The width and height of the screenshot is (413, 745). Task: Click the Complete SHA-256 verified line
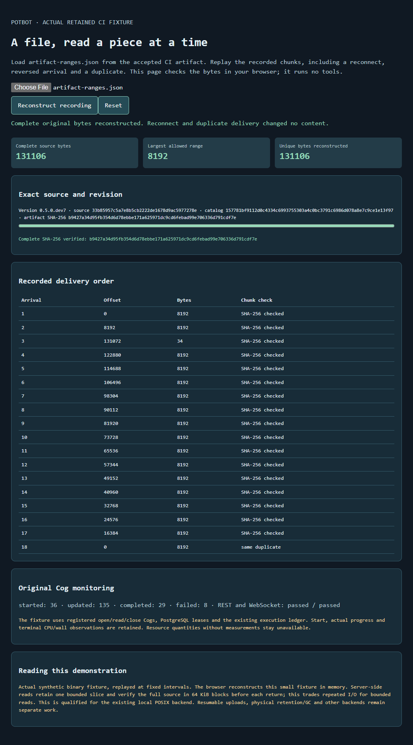[138, 239]
